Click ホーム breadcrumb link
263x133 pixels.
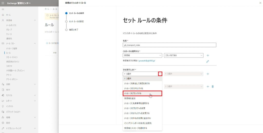click(47, 9)
